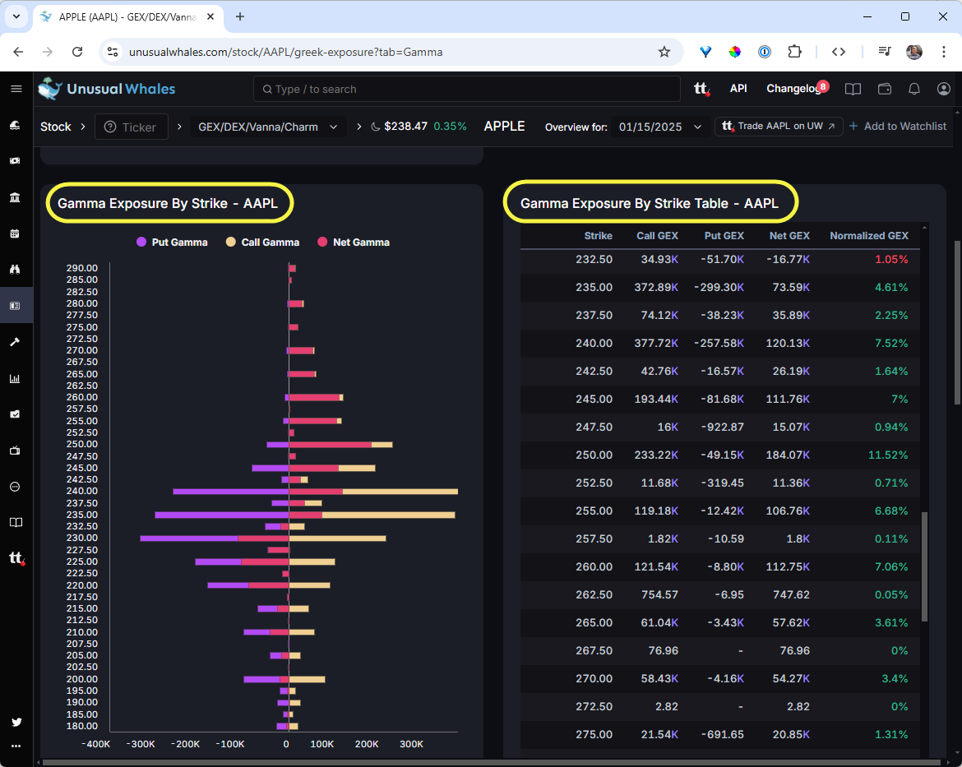The height and width of the screenshot is (767, 962).
Task: Click the tastytrade tt icon in the top bar
Action: pyautogui.click(x=702, y=89)
